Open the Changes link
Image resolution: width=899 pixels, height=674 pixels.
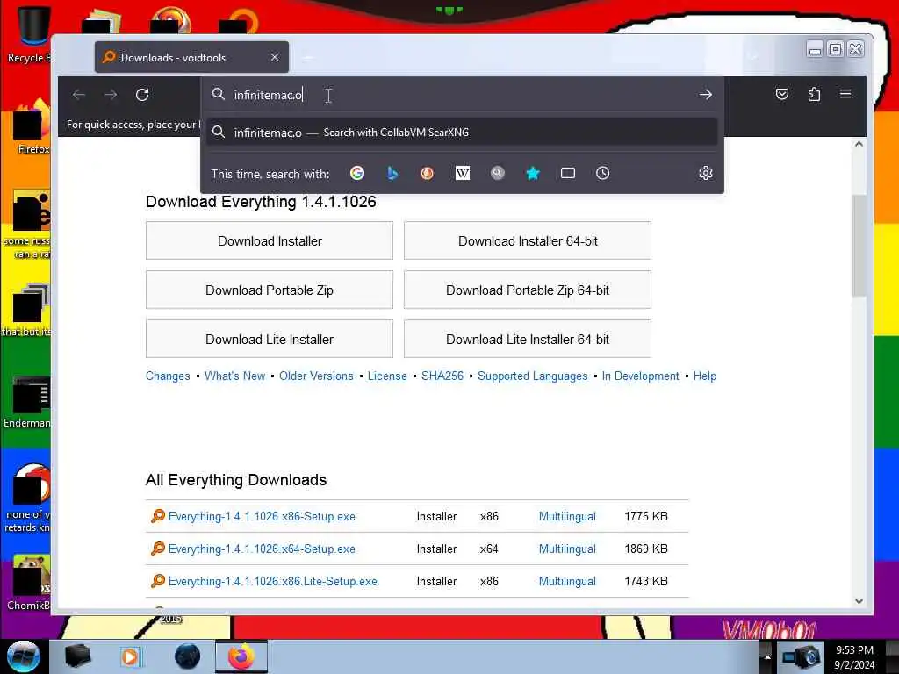coord(168,376)
